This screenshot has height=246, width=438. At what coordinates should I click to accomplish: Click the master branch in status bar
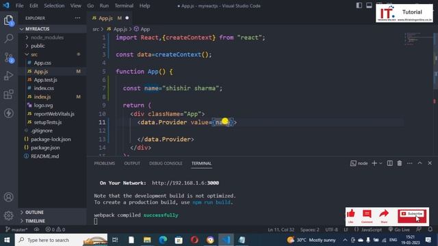pos(16,230)
